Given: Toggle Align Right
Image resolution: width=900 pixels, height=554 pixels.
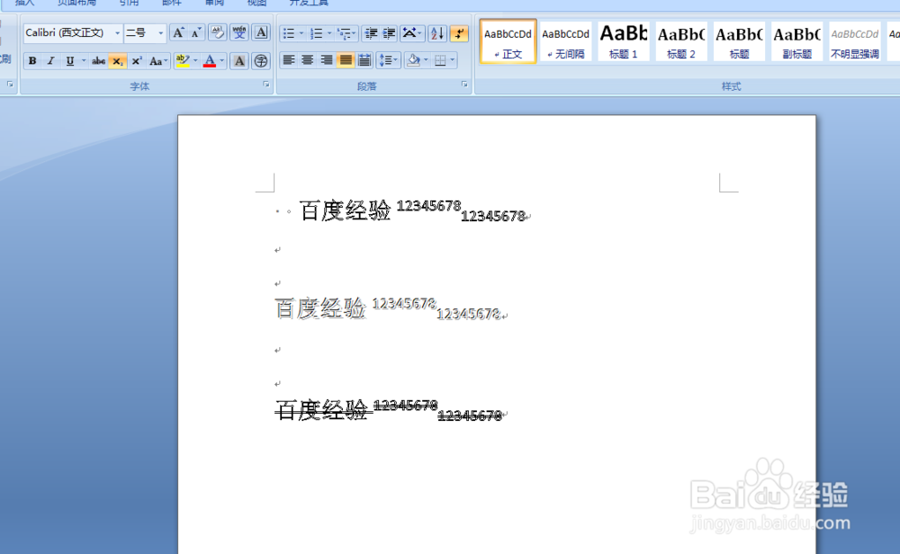Looking at the screenshot, I should pos(326,60).
